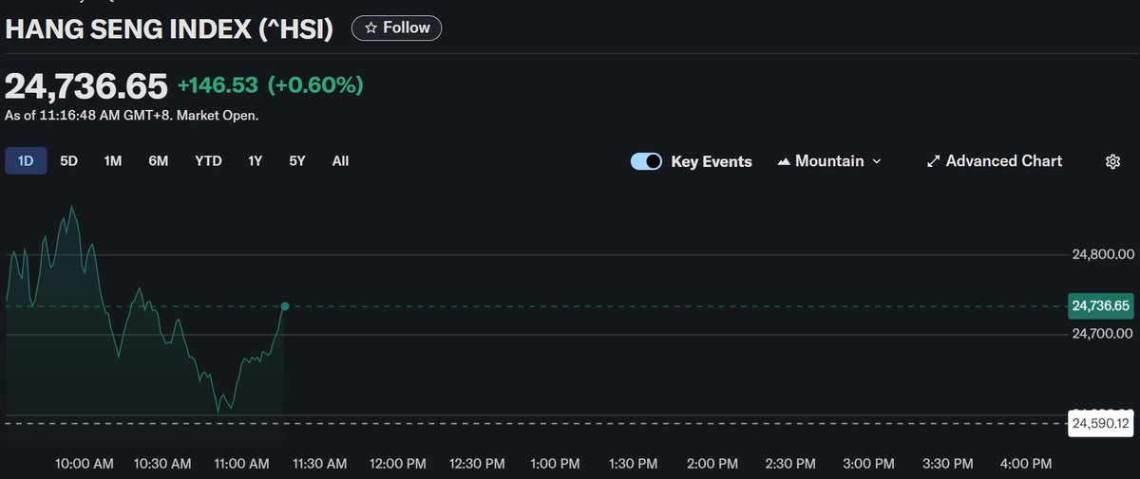
Task: Click the 12:30 PM time axis label
Action: point(476,464)
